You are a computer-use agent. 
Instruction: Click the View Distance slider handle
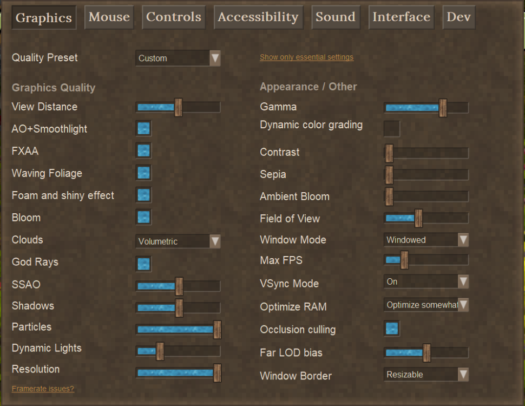point(179,107)
